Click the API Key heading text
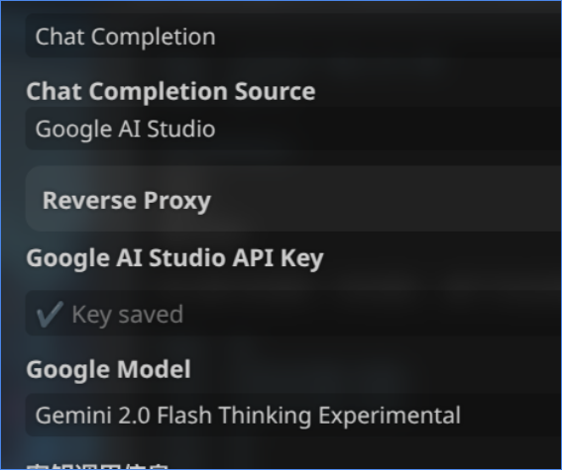 (278, 258)
